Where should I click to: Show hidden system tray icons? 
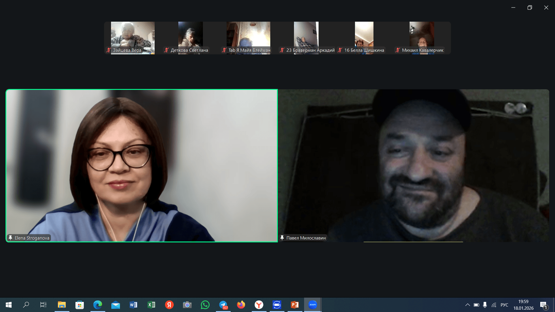[x=467, y=305]
